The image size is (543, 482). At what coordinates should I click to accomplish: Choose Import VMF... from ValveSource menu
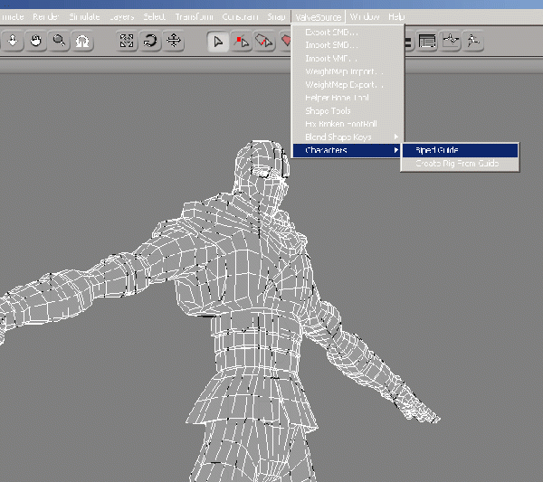click(348, 59)
